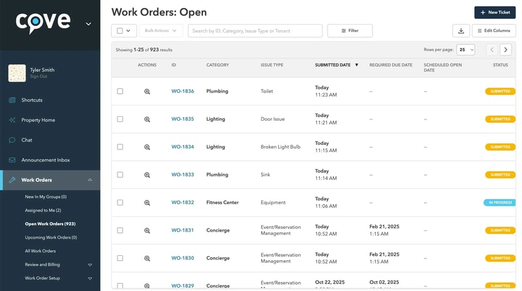This screenshot has height=291, width=522.
Task: Go to the previous results page
Action: [x=492, y=50]
